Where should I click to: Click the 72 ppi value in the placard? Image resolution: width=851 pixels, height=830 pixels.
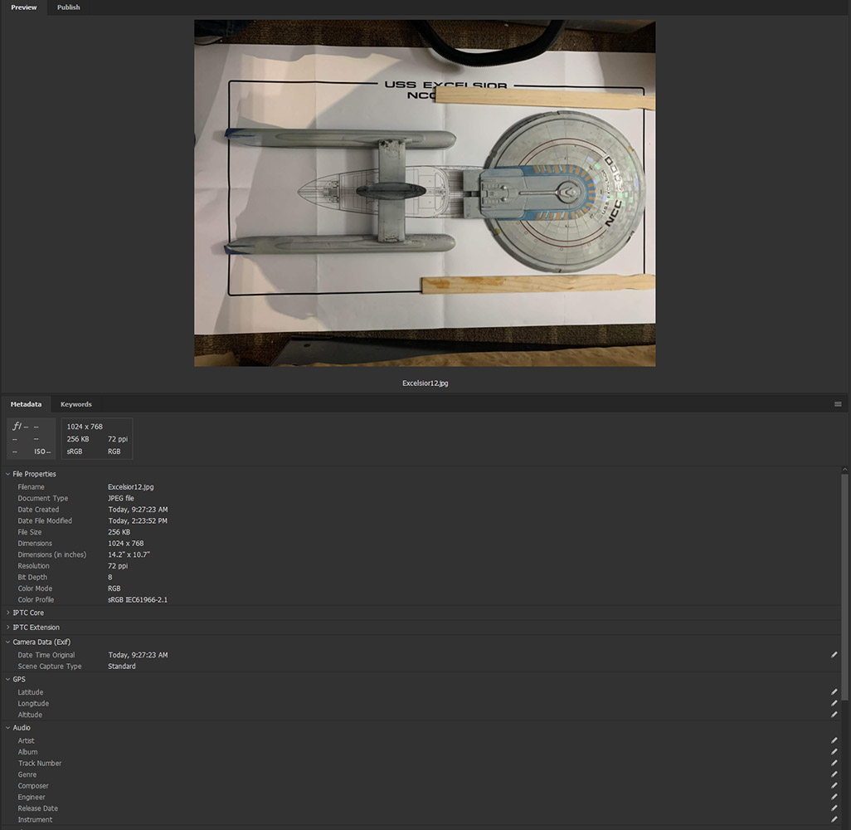click(x=118, y=439)
